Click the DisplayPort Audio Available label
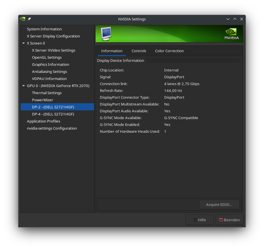This screenshot has height=249, width=264. pos(124,111)
